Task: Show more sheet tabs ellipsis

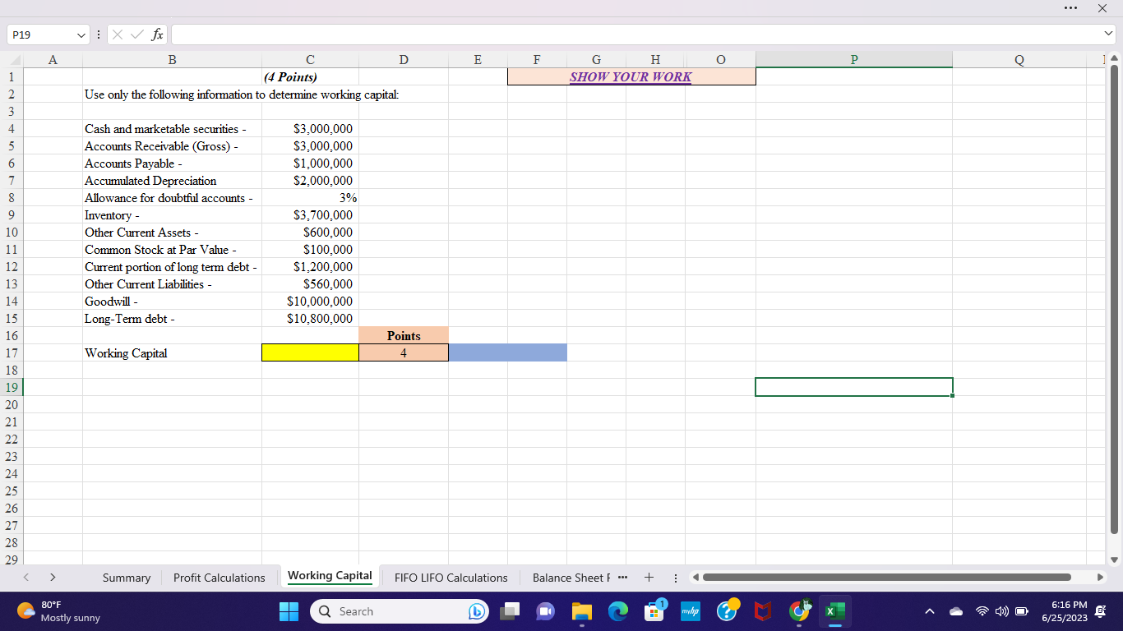Action: [622, 577]
